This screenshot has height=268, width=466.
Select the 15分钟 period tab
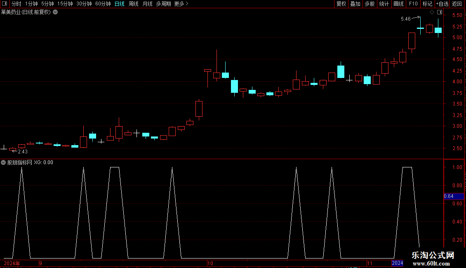(65, 4)
